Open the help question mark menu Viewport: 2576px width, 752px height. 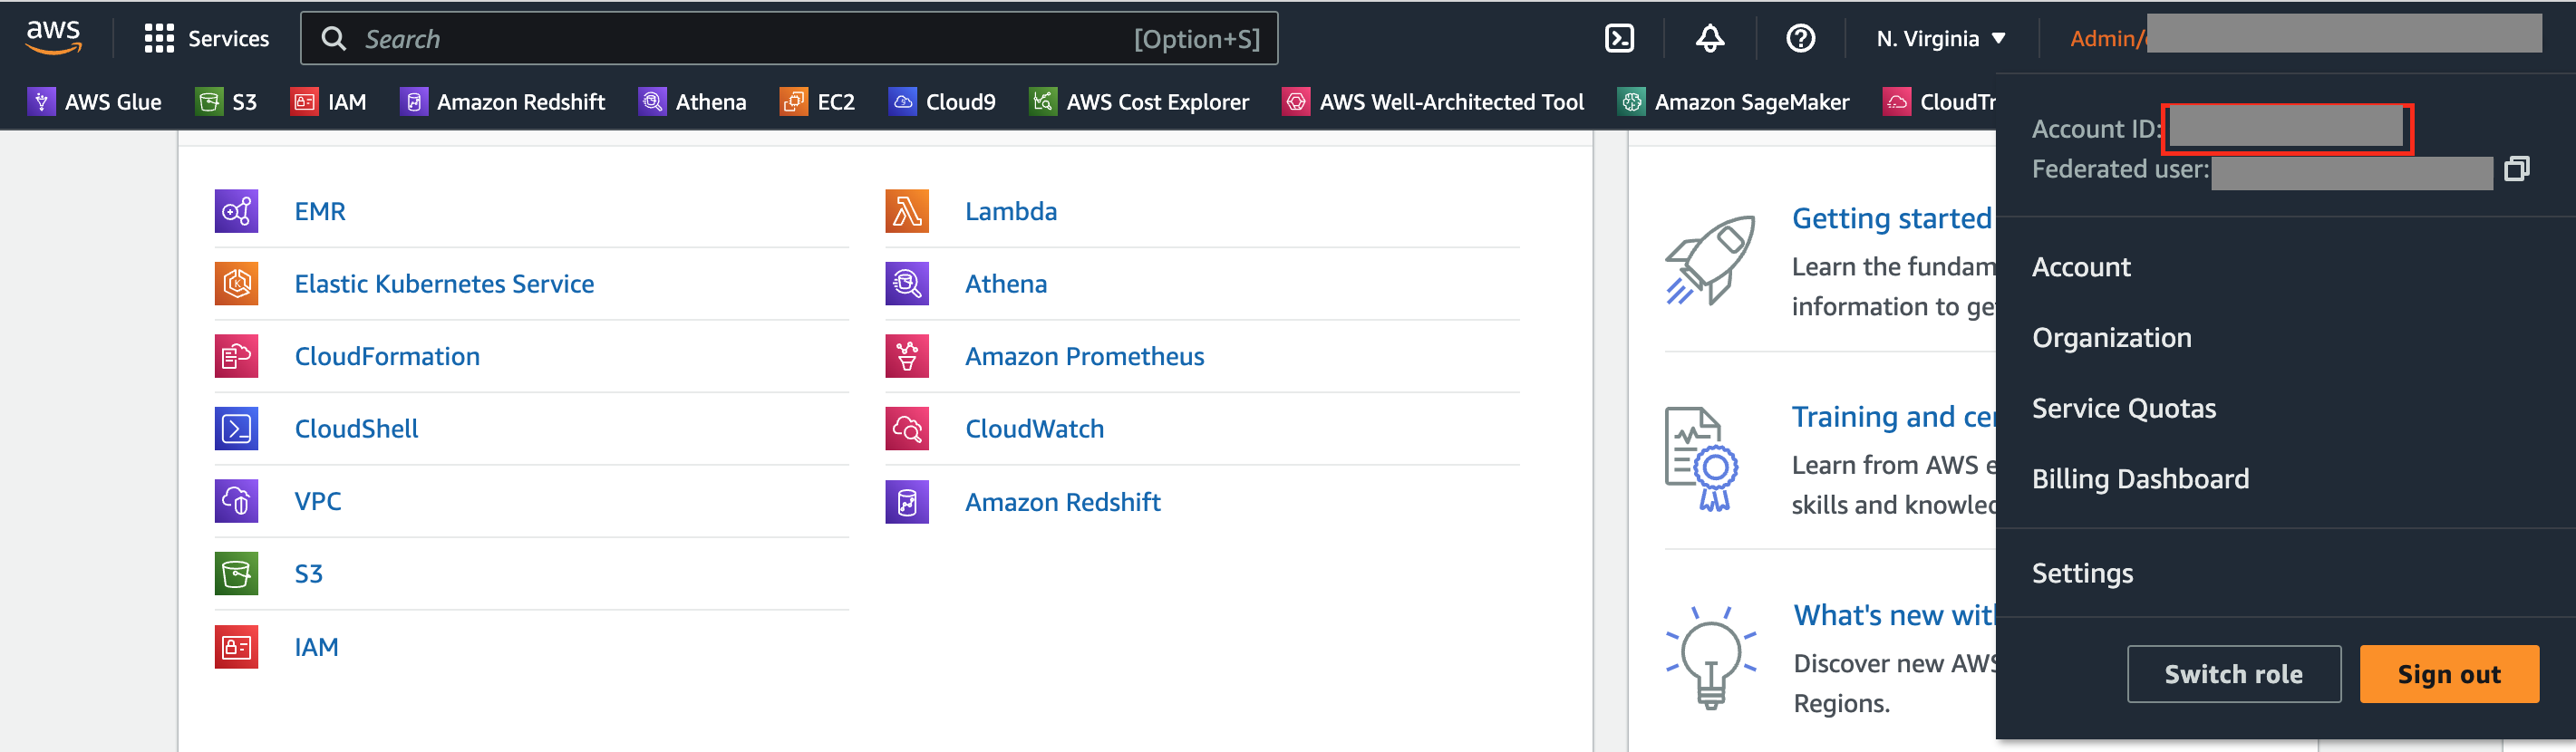[x=1800, y=38]
